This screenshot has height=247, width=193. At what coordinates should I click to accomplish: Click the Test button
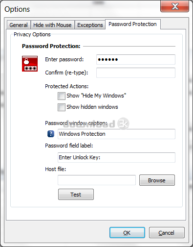pyautogui.click(x=76, y=194)
